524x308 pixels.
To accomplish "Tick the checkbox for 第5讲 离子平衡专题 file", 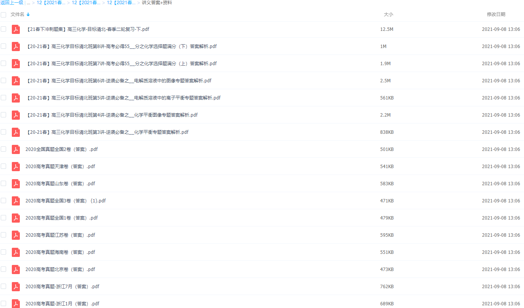I will coord(3,98).
